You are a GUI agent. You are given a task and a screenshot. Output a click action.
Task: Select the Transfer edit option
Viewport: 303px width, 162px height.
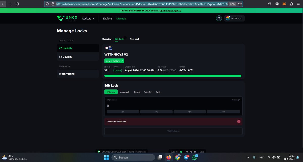[148, 92]
